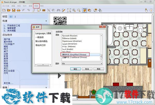Select 一般选项 options page
The width and height of the screenshot is (155, 105).
40,37
